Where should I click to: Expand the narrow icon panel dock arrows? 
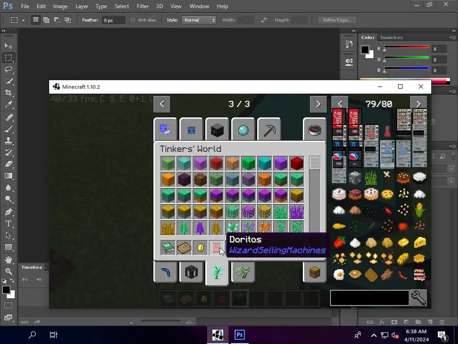pyautogui.click(x=354, y=31)
